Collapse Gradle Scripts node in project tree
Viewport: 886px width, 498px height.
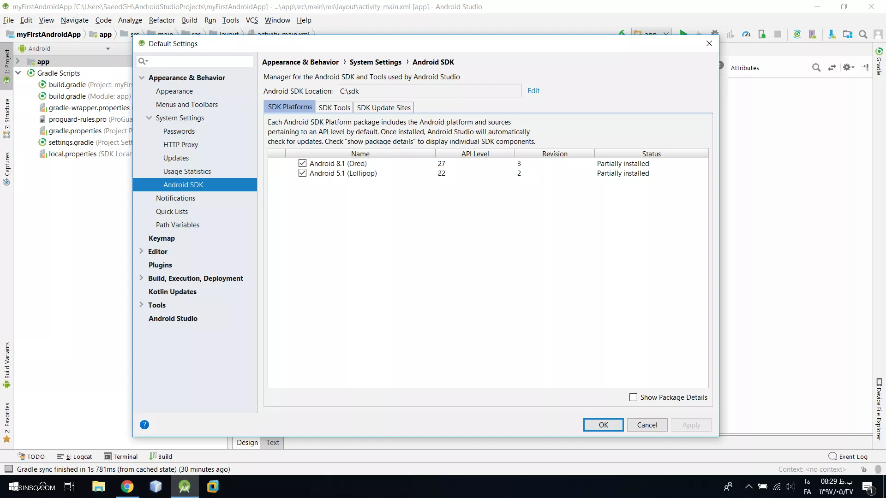click(x=18, y=73)
